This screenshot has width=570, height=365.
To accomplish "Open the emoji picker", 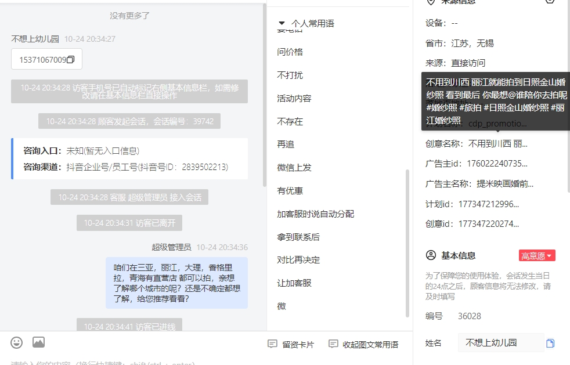I will (x=16, y=342).
